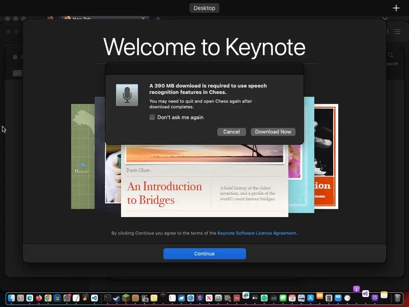Select An Introduction to Bridges theme
This screenshot has height=307, width=409.
click(204, 181)
